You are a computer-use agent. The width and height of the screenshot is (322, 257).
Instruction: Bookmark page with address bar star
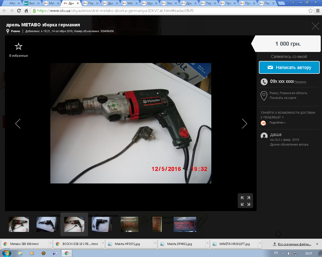(310, 11)
